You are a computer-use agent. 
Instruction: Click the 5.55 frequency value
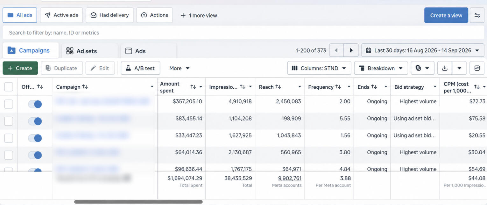(x=345, y=118)
